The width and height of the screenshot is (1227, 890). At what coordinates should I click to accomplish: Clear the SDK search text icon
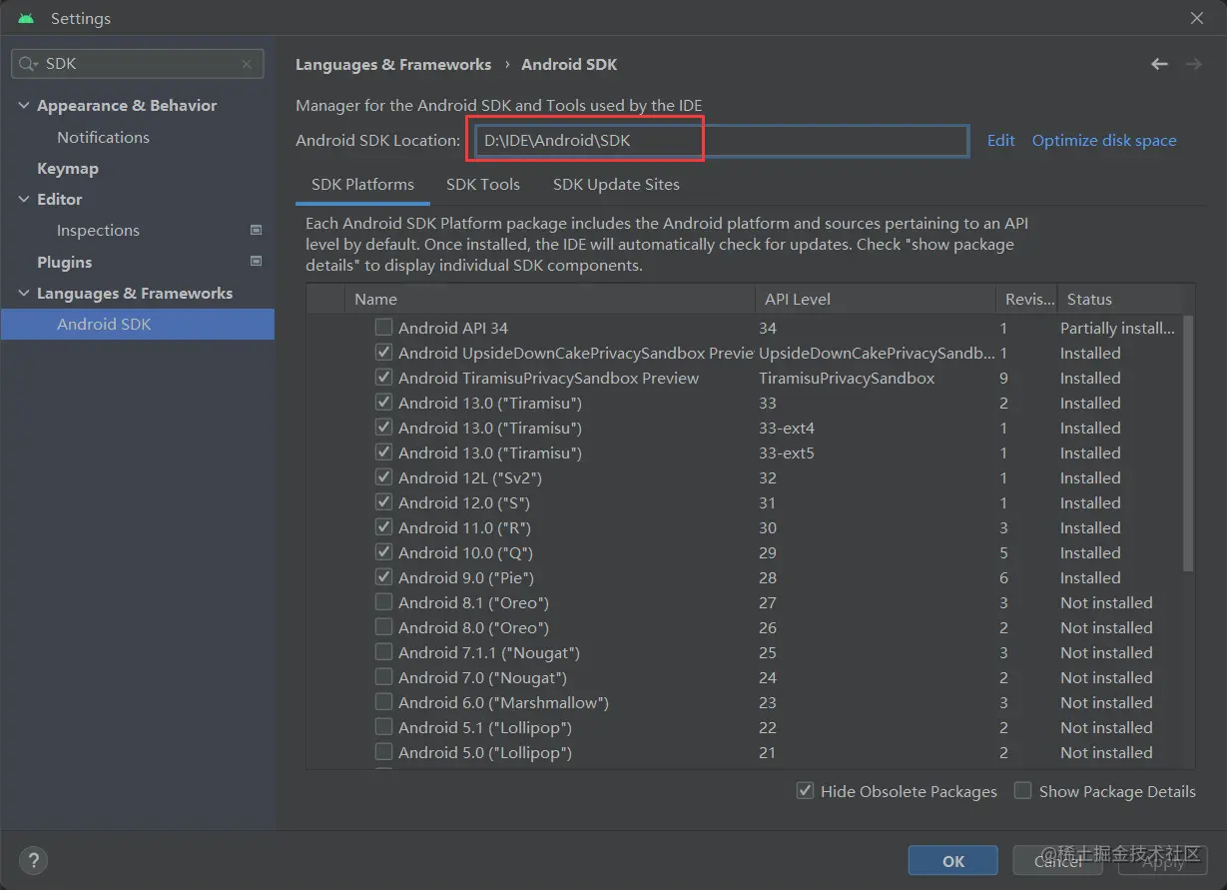pos(247,64)
